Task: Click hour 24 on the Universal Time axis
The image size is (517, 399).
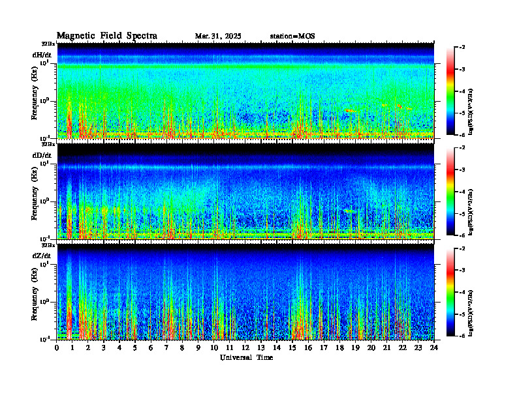Action: (x=434, y=347)
